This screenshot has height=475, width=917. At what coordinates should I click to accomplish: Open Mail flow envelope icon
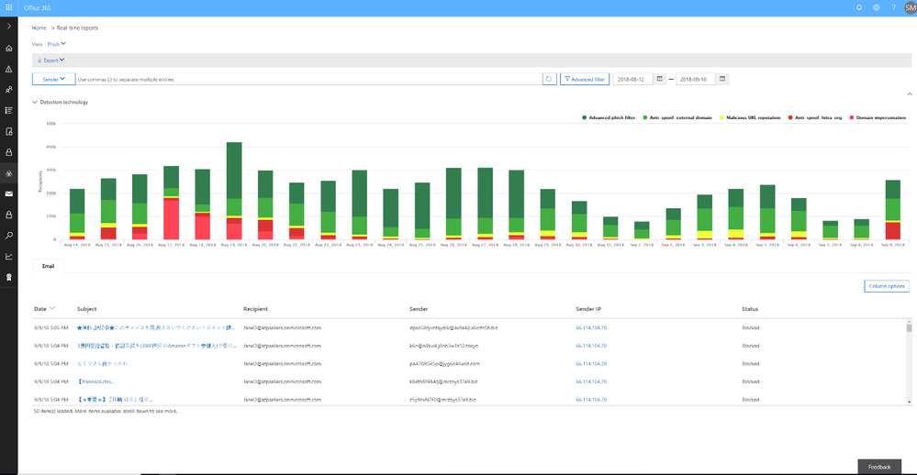click(9, 194)
